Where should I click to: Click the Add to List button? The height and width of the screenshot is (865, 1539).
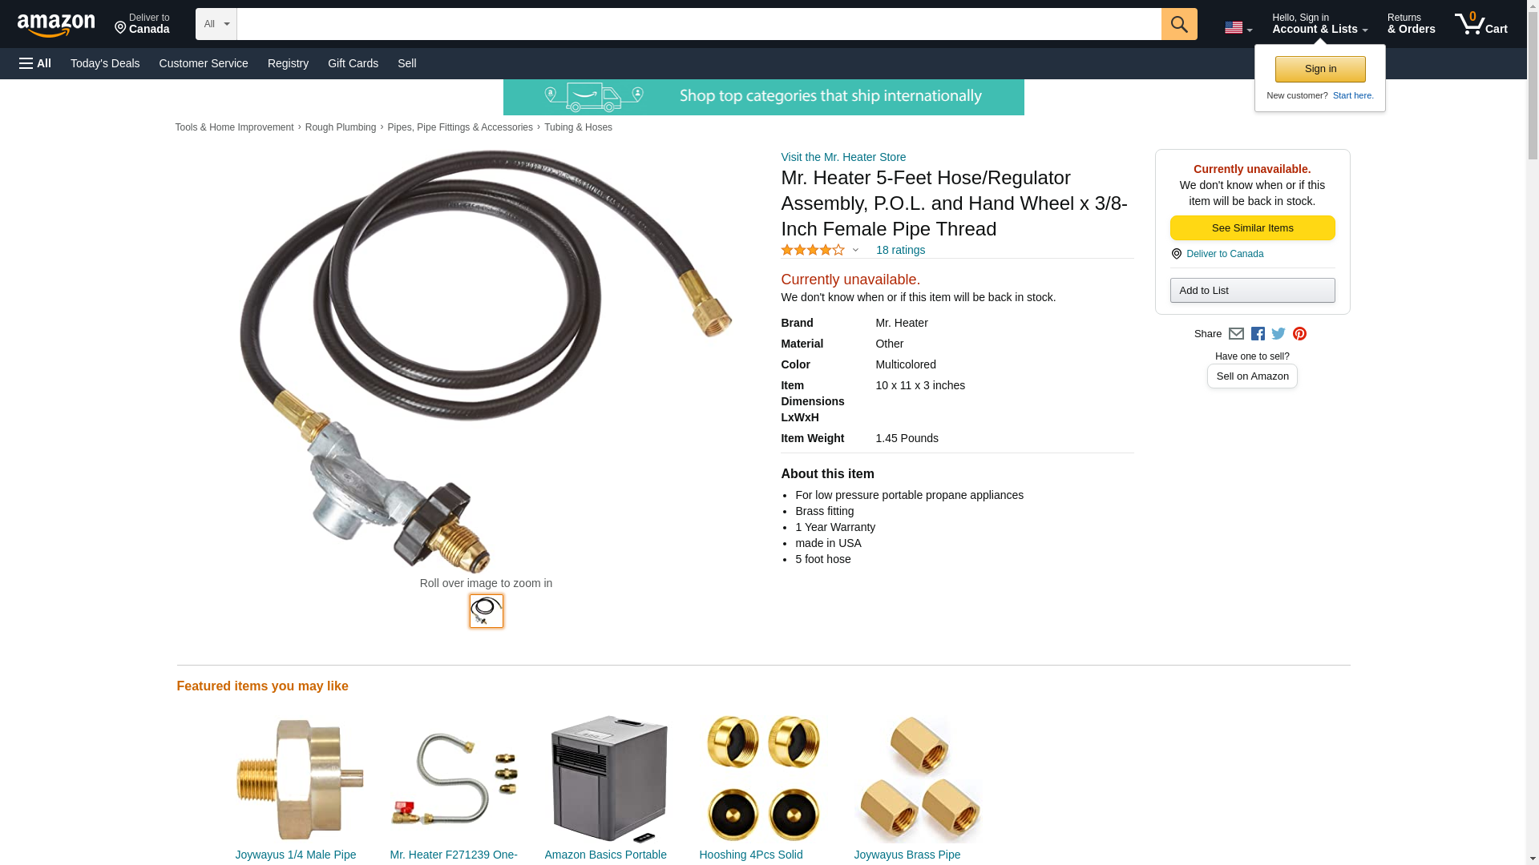click(1252, 290)
